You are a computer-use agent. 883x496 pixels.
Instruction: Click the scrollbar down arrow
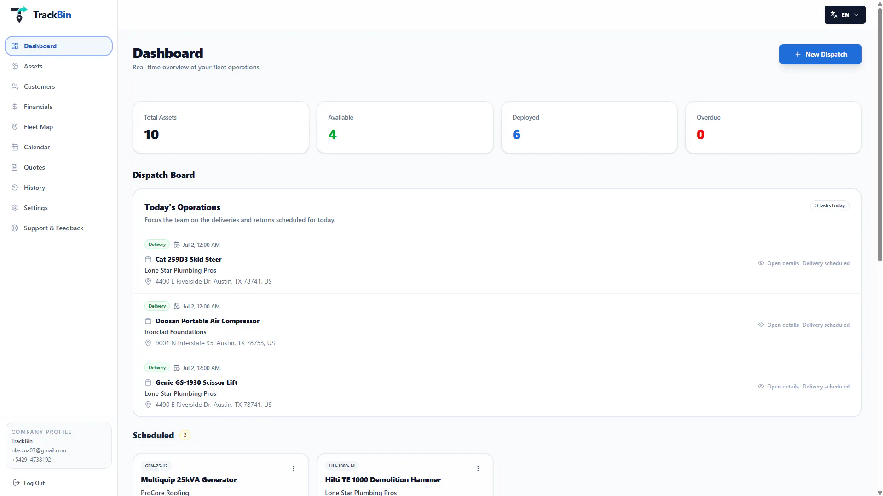[x=880, y=493]
